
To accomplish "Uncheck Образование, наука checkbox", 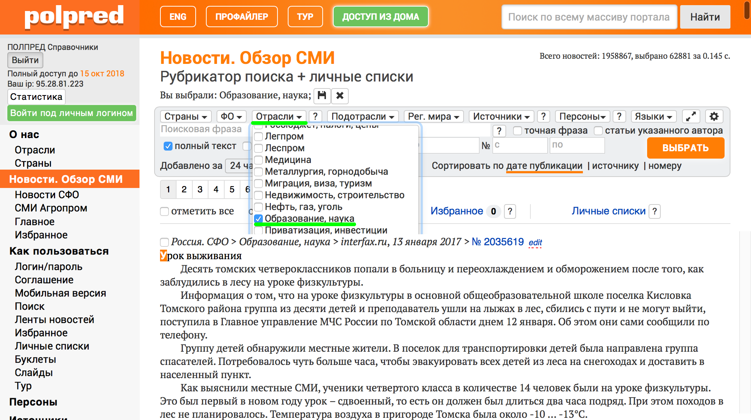I will coord(258,218).
